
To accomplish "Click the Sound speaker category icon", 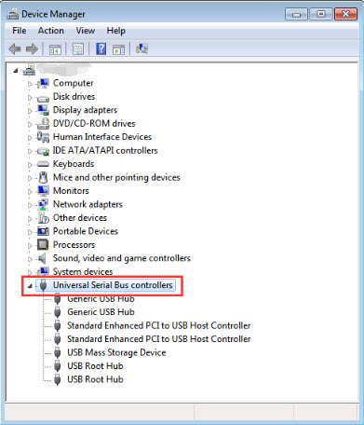I will (x=42, y=258).
